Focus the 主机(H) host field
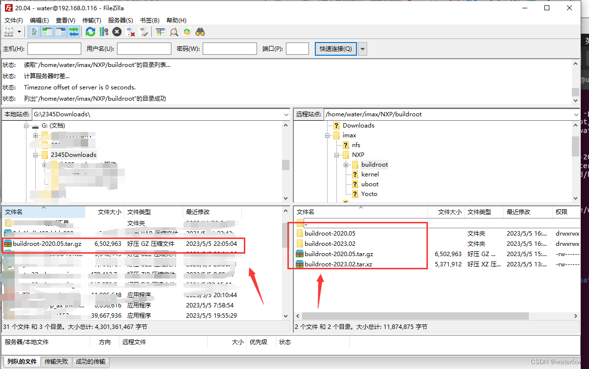This screenshot has height=369, width=589. point(54,48)
